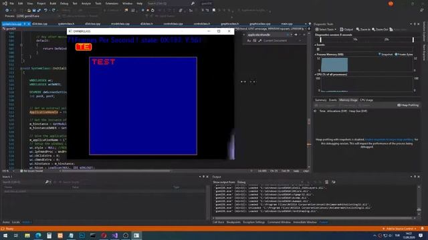Toggle auto-hide pin on Output panel
This screenshot has height=240, width=428.
pyautogui.click(x=415, y=177)
